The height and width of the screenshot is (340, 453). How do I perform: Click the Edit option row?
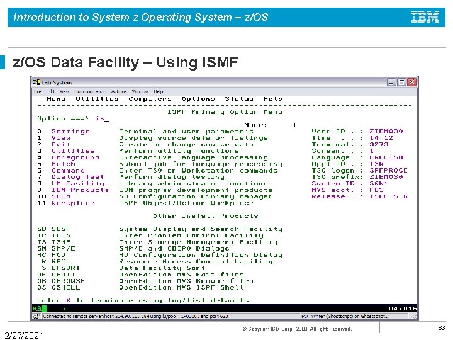point(145,144)
